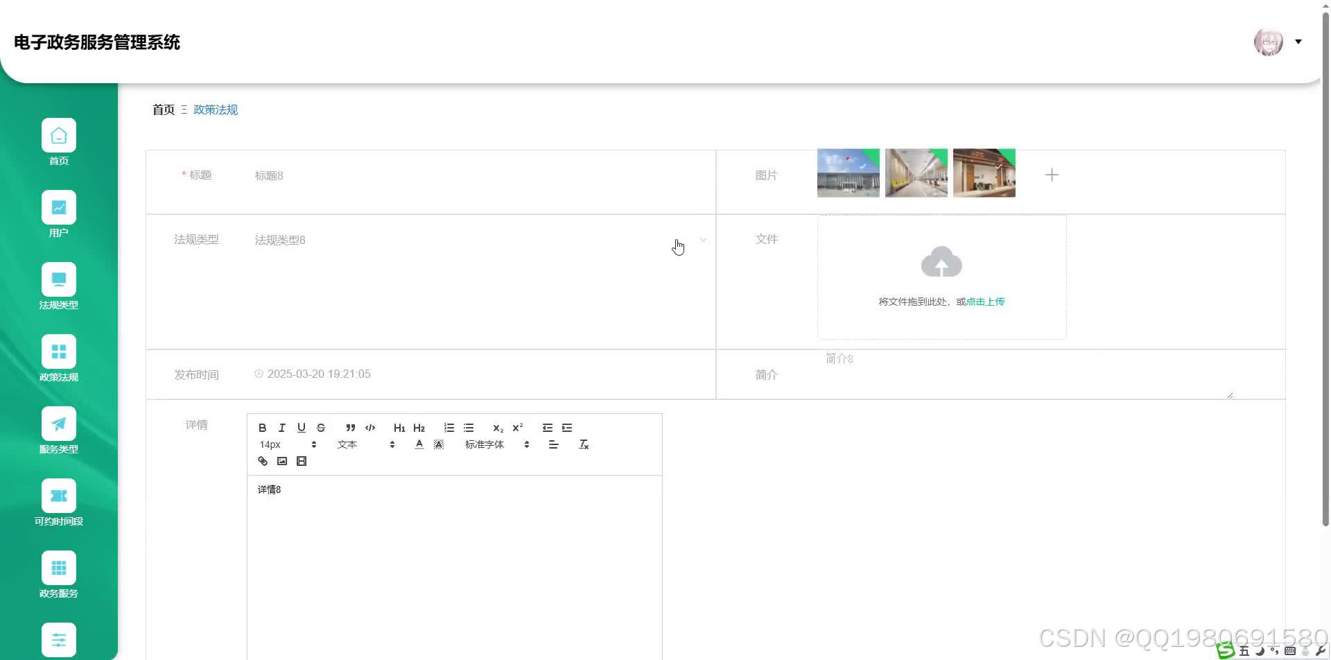Image resolution: width=1331 pixels, height=660 pixels.
Task: Decrease paragraph indent
Action: click(x=548, y=428)
